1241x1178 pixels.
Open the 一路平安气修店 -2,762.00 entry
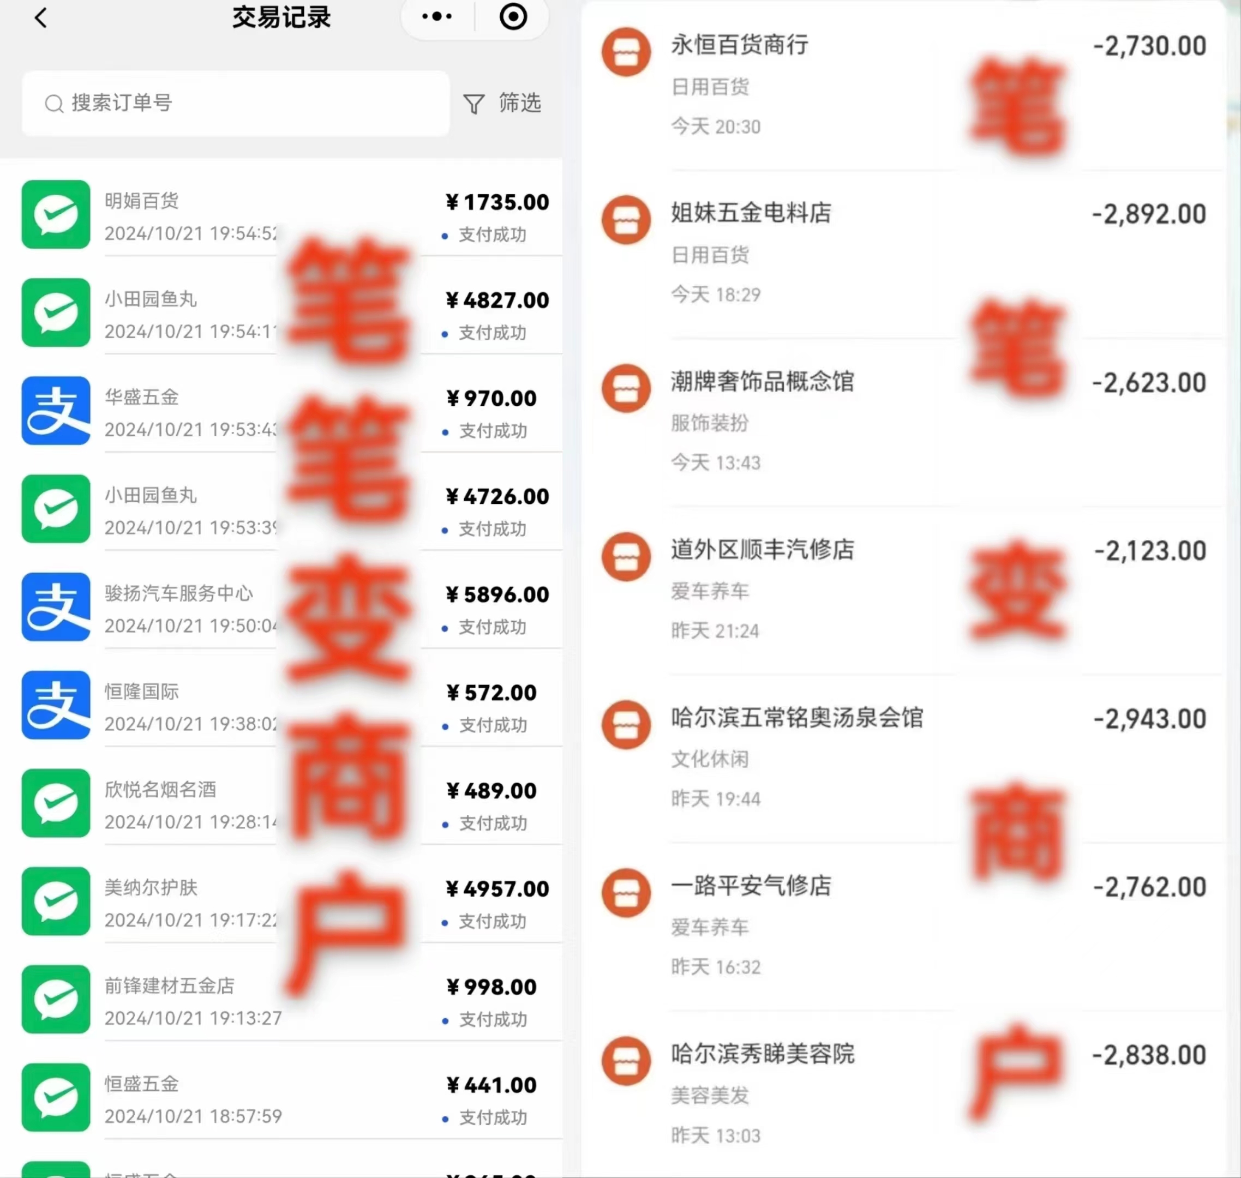904,927
